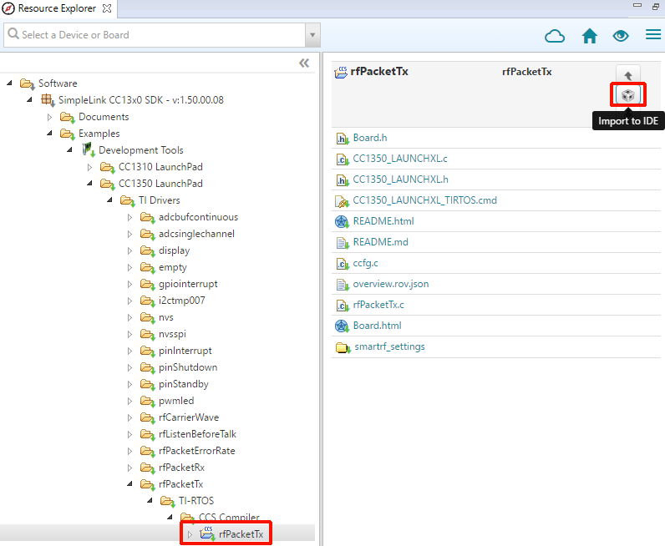Select the pinShutdown folder

click(x=188, y=367)
